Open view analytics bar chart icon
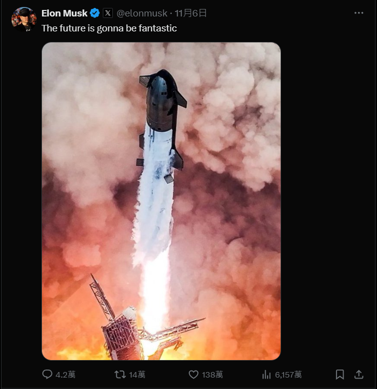Screen dimensions: 377x389 (x=266, y=375)
